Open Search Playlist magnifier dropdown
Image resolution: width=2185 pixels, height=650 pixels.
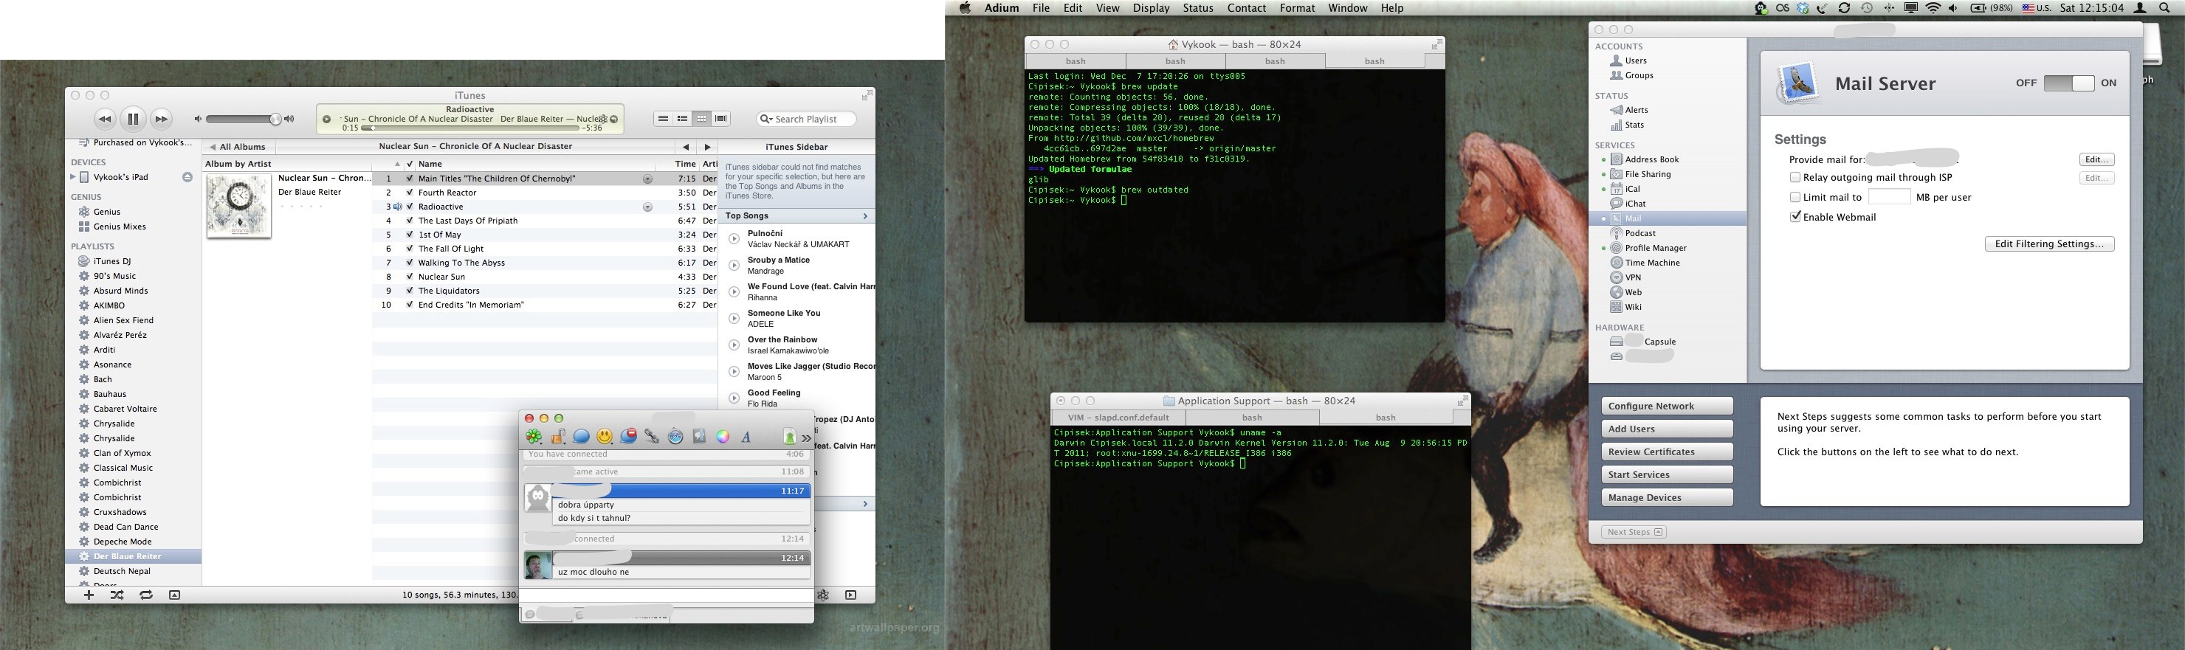(x=766, y=119)
